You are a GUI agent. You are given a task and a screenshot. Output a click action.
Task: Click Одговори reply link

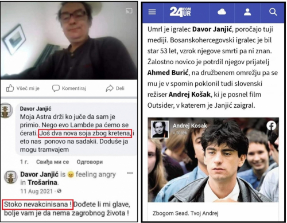[x=90, y=162]
